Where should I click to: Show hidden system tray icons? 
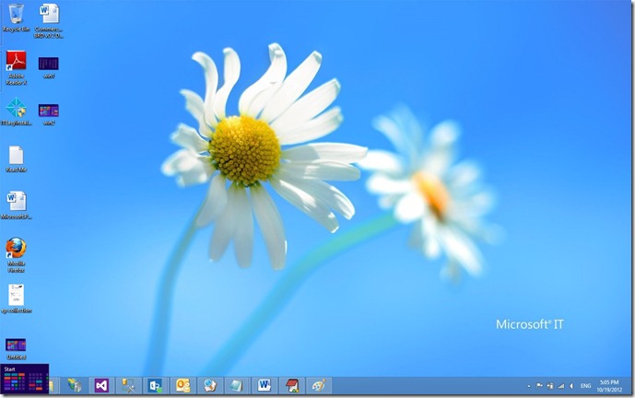(x=529, y=386)
